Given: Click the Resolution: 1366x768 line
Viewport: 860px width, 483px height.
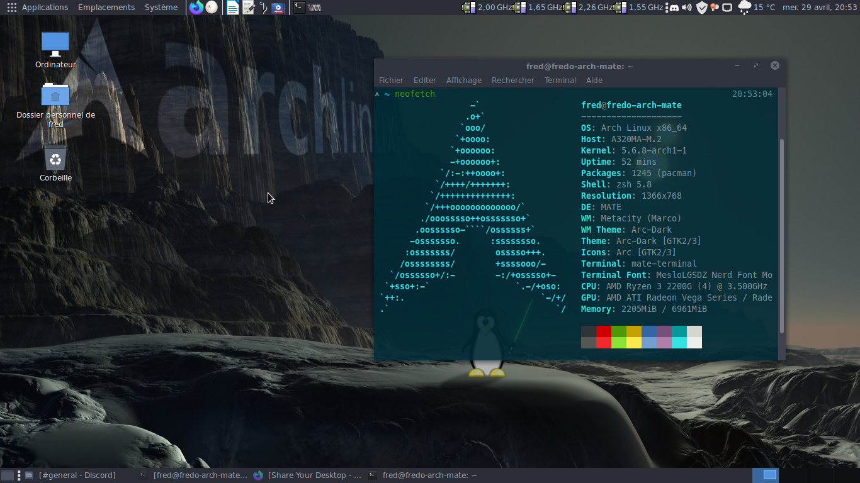Looking at the screenshot, I should click(631, 196).
